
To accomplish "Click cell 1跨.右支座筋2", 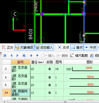I will pyautogui.click(x=21, y=85).
